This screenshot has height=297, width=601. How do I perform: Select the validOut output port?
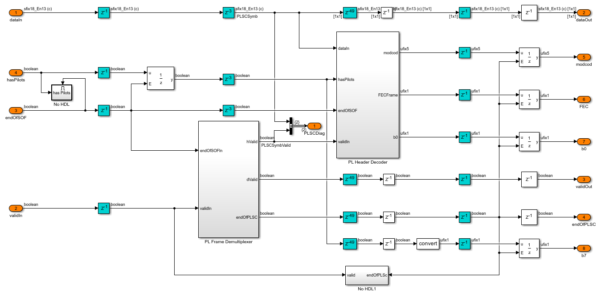pyautogui.click(x=584, y=180)
